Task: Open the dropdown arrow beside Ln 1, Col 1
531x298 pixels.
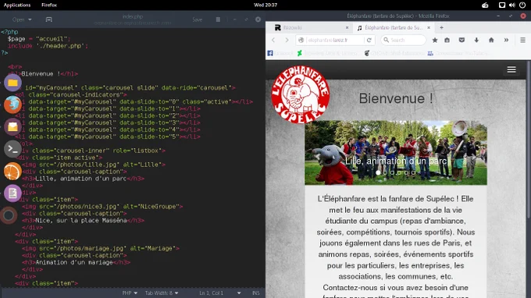Action: (x=239, y=293)
